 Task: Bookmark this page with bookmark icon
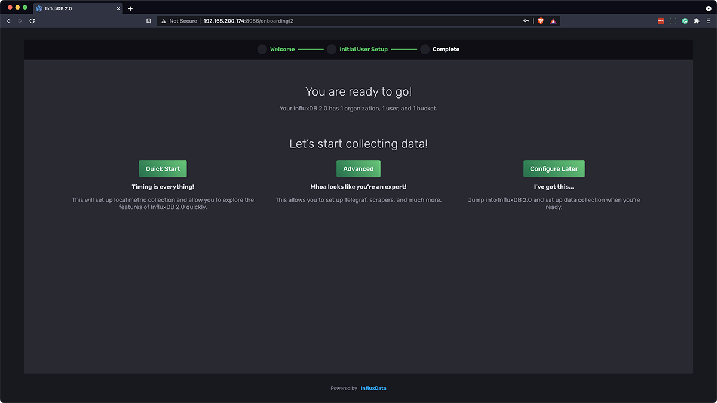(149, 21)
